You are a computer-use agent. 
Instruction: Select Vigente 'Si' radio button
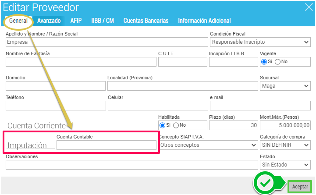(x=264, y=62)
